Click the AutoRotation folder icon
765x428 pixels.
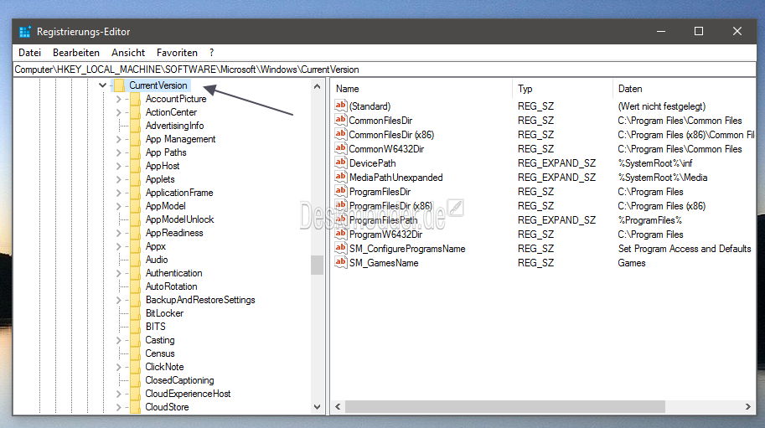pyautogui.click(x=136, y=286)
